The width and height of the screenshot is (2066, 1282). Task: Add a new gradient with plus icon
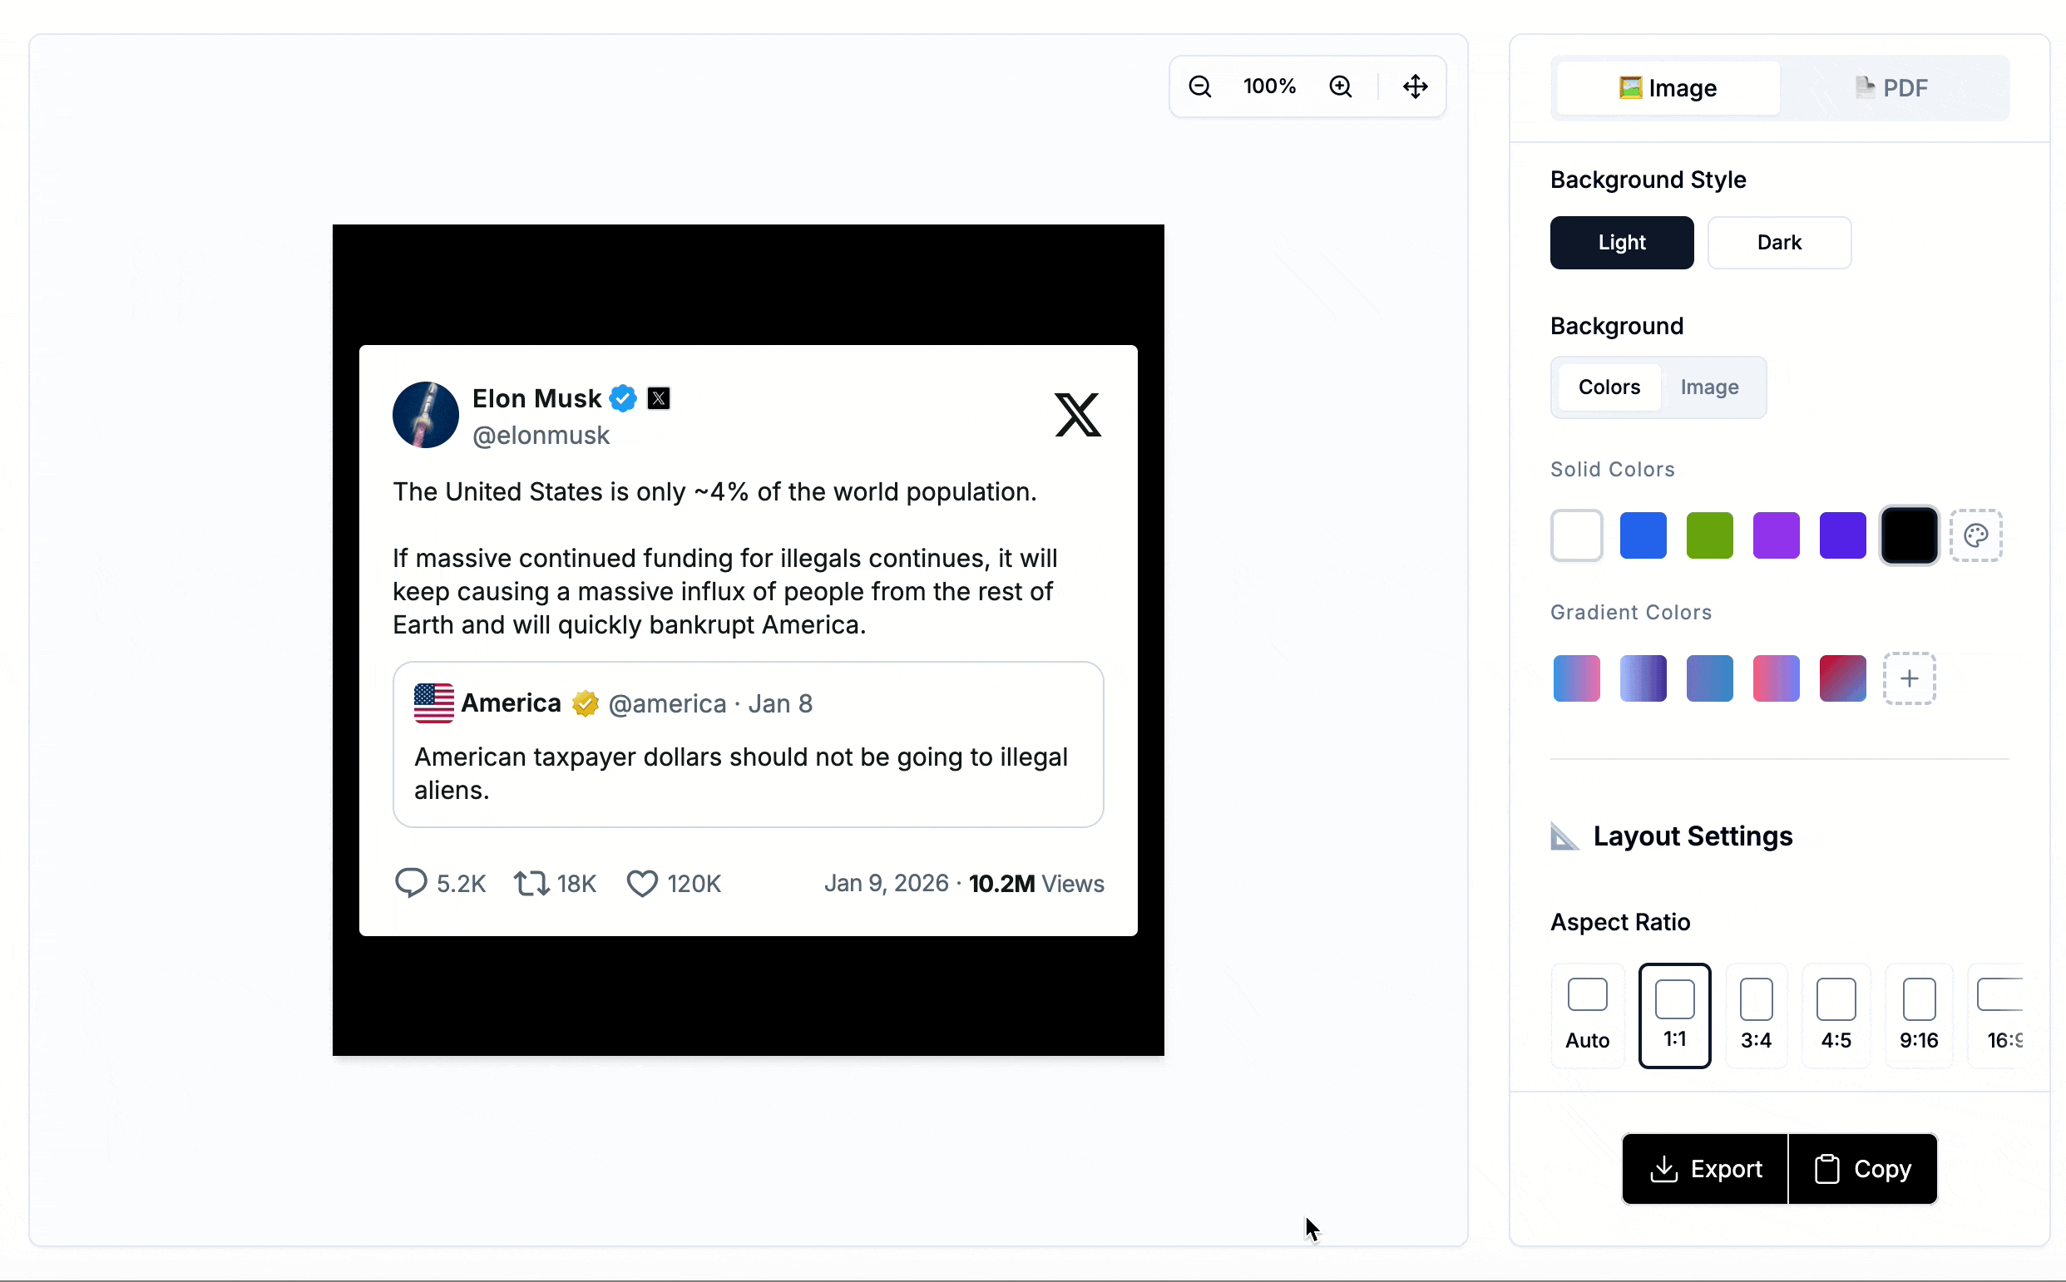1908,678
